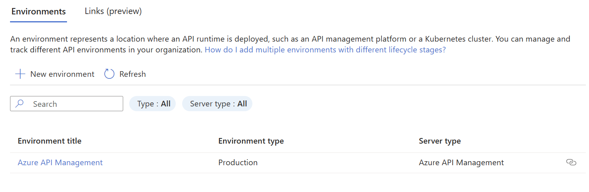
Task: Click the chain link icon on the Azure API Management row
Action: [x=571, y=162]
